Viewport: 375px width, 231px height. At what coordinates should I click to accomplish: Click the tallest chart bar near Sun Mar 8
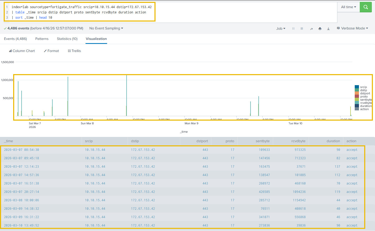[127, 95]
